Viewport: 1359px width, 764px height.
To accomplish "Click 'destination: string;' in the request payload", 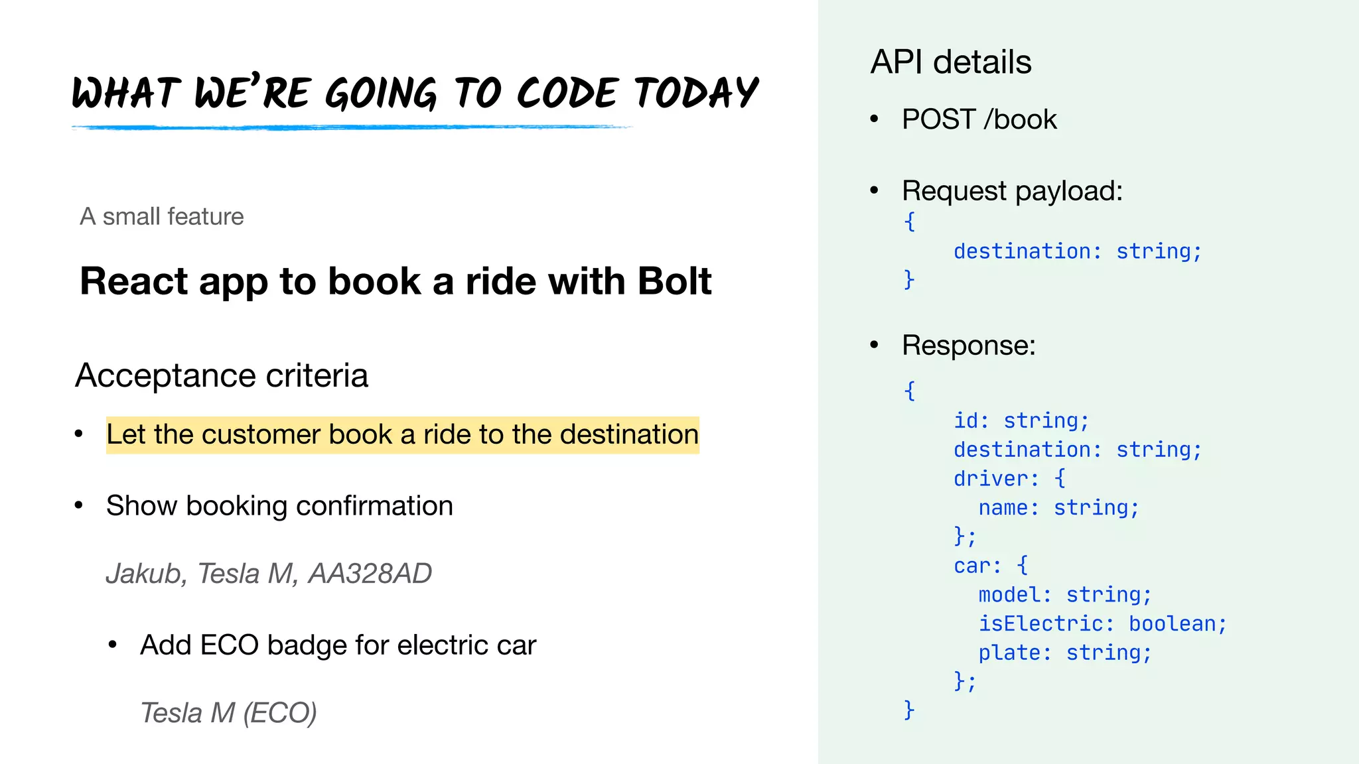I will pyautogui.click(x=1078, y=251).
